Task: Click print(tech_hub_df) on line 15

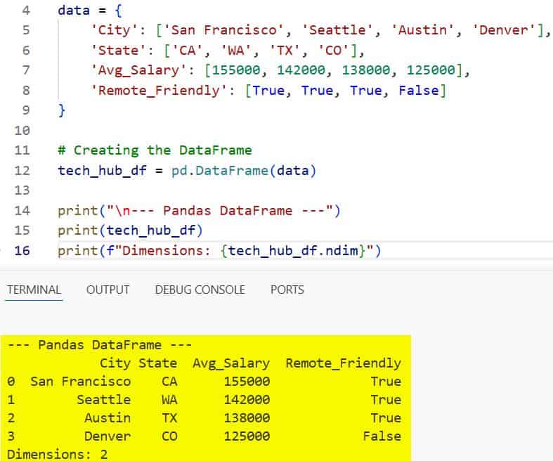Action: point(131,230)
